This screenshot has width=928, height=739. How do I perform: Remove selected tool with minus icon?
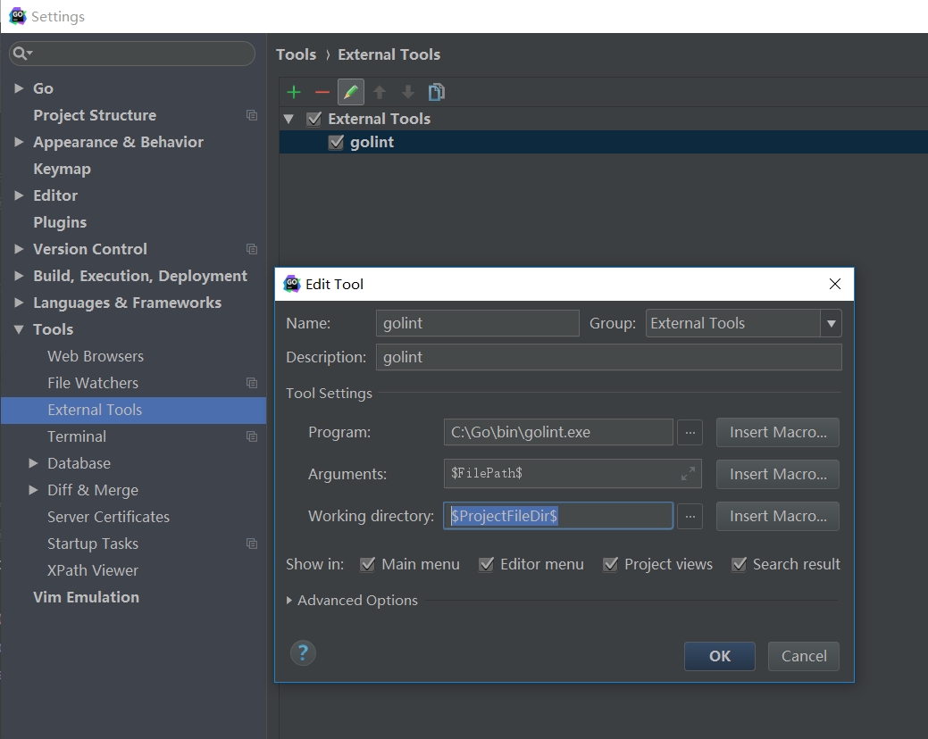pos(322,92)
